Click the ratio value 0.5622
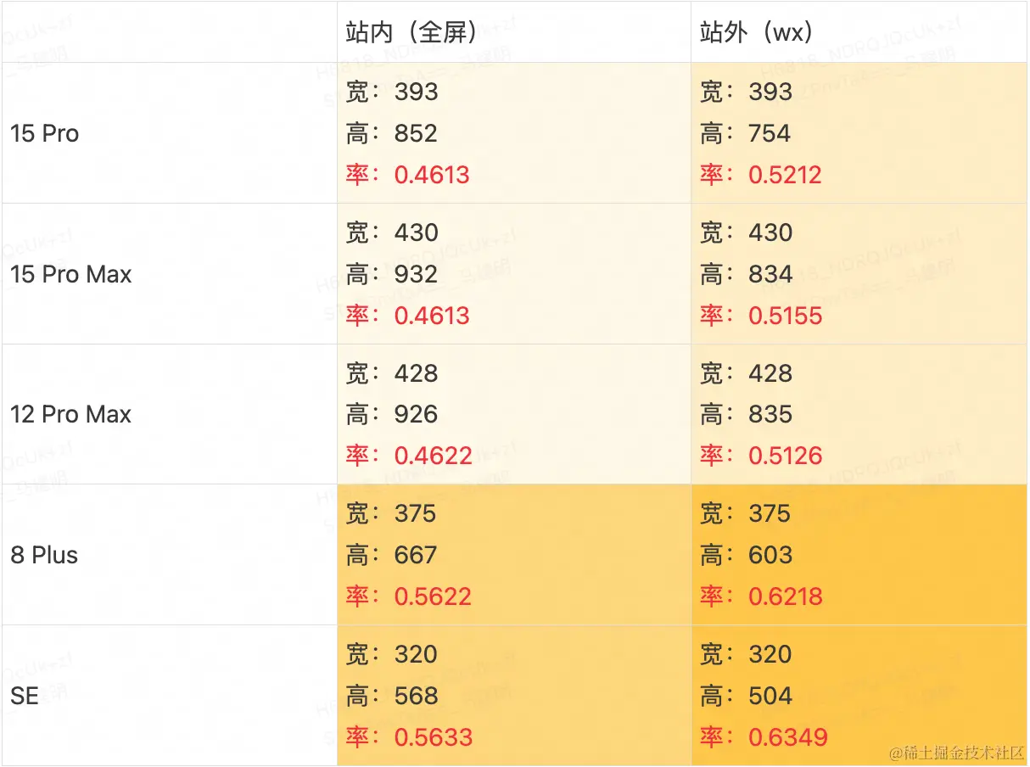The height and width of the screenshot is (767, 1030). coord(434,596)
